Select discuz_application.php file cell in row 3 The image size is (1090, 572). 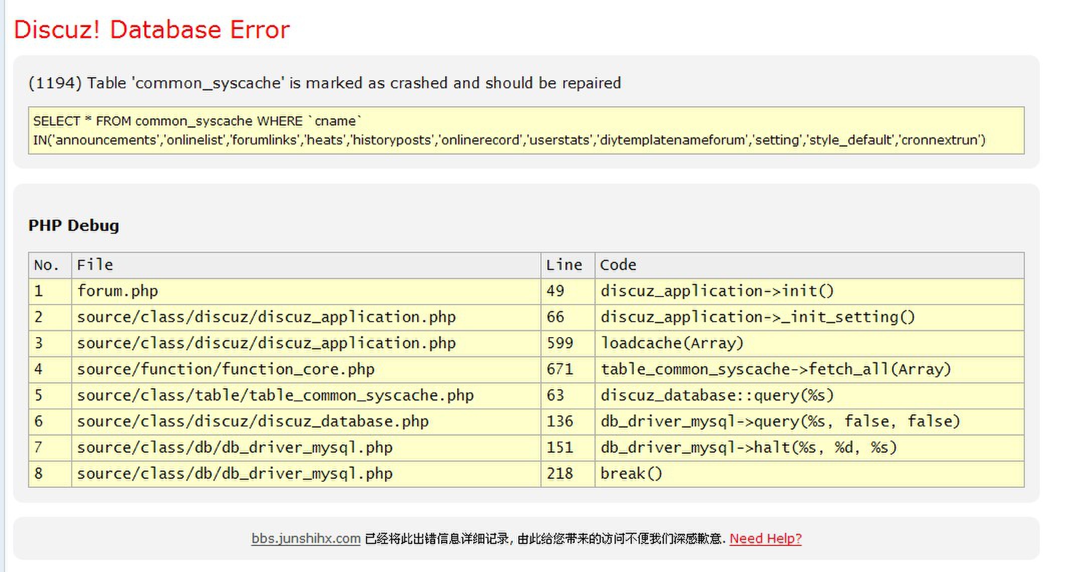(x=306, y=344)
